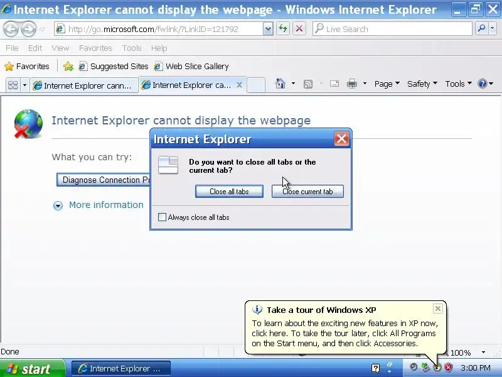Open a new blank tab

click(x=256, y=85)
